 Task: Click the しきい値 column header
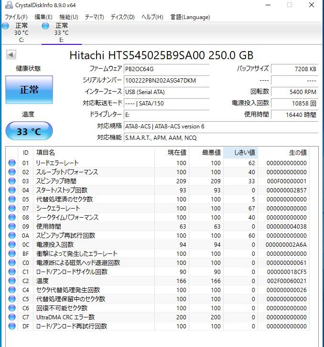[x=240, y=153]
